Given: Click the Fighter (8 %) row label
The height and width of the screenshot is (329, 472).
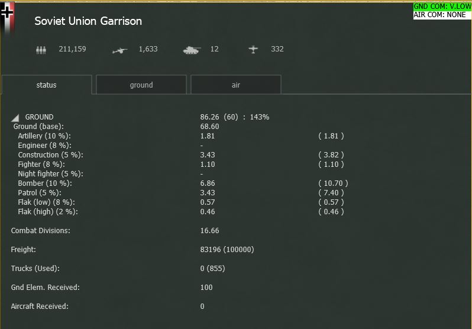Looking at the screenshot, I should click(x=41, y=164).
